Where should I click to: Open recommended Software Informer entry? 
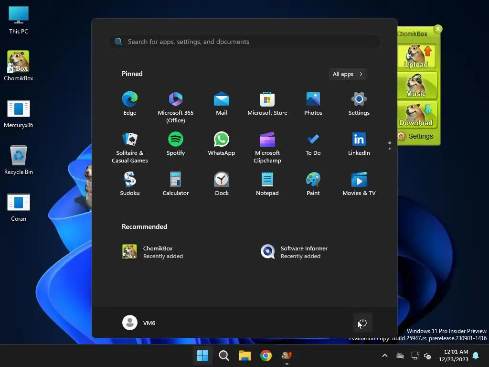coord(294,252)
